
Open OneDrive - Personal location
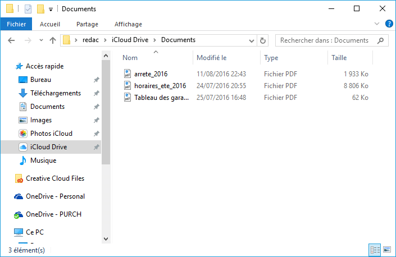pyautogui.click(x=49, y=196)
